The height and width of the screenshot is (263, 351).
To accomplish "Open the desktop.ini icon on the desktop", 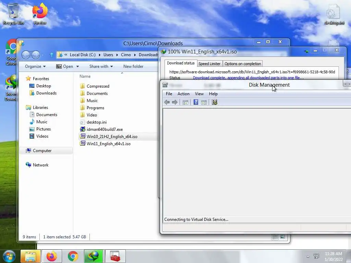I will 334,14.
